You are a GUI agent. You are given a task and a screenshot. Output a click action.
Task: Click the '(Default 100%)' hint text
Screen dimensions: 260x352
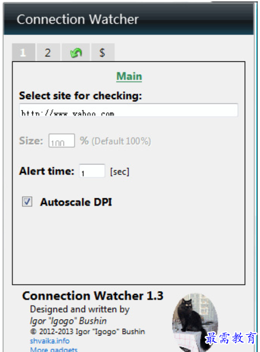[121, 141]
